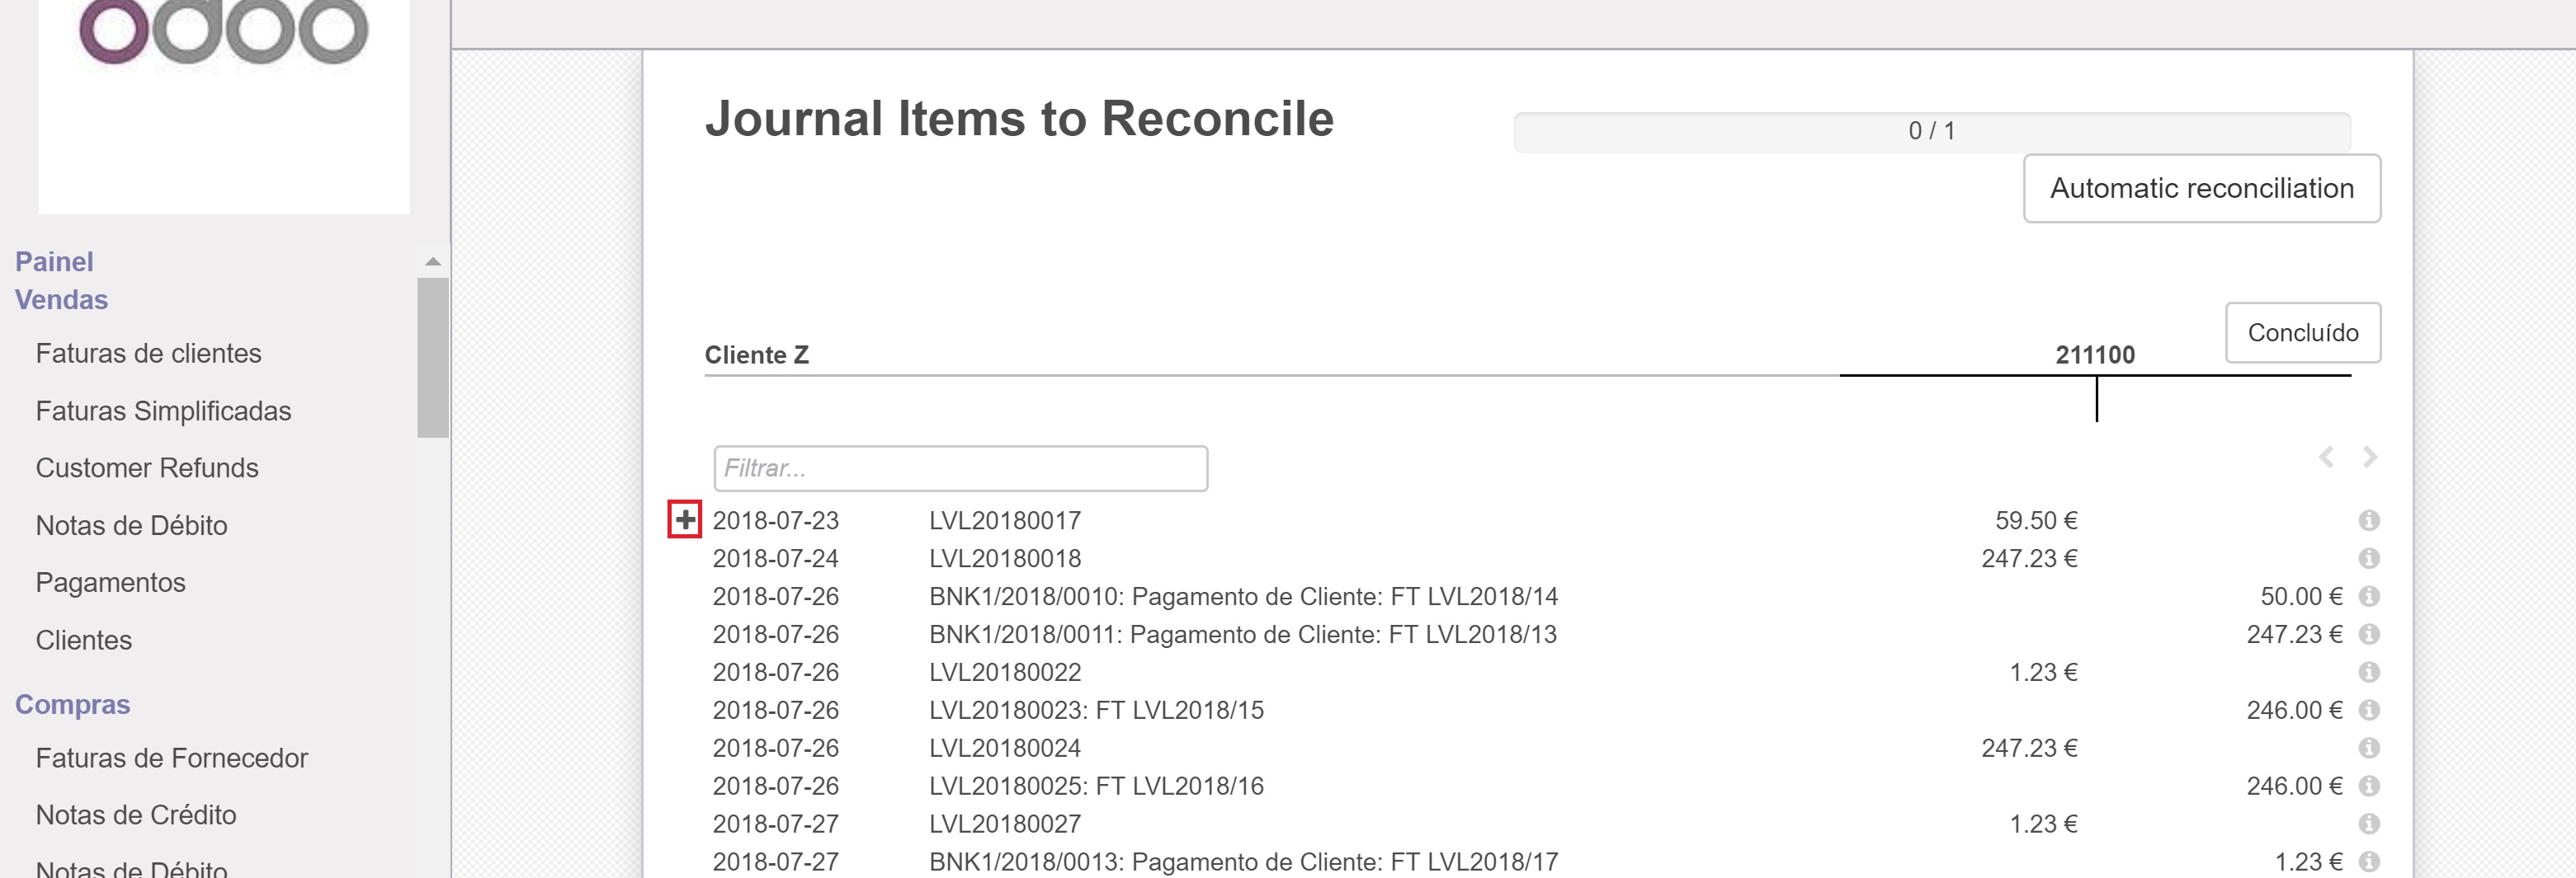Go to next page of journal items

(x=2369, y=458)
